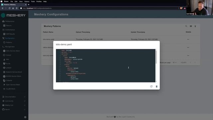Collapse the sidebar with the chevron button
213x120 pixels.
pos(25,117)
